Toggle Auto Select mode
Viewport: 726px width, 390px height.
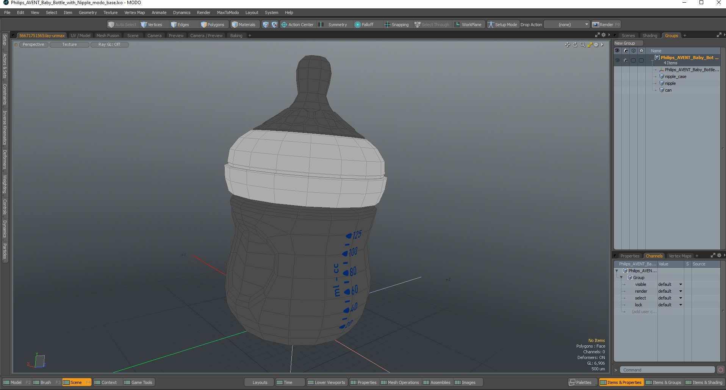122,25
